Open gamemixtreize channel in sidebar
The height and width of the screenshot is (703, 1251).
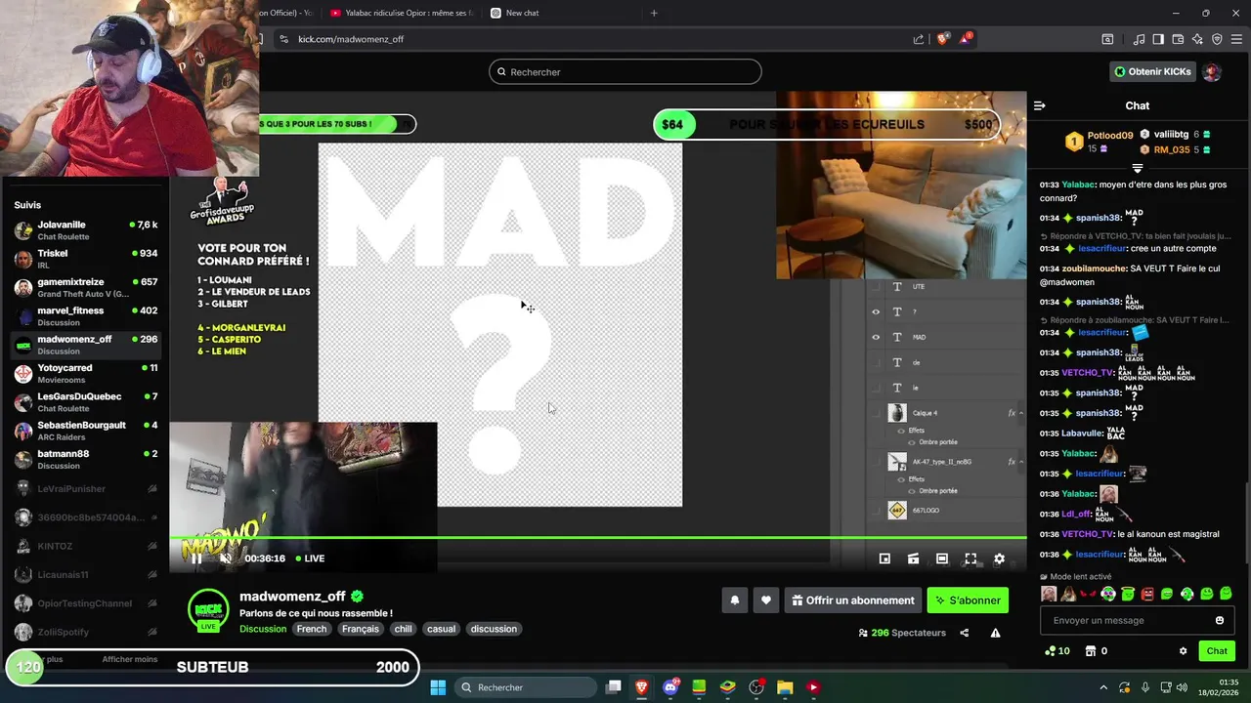pos(86,288)
